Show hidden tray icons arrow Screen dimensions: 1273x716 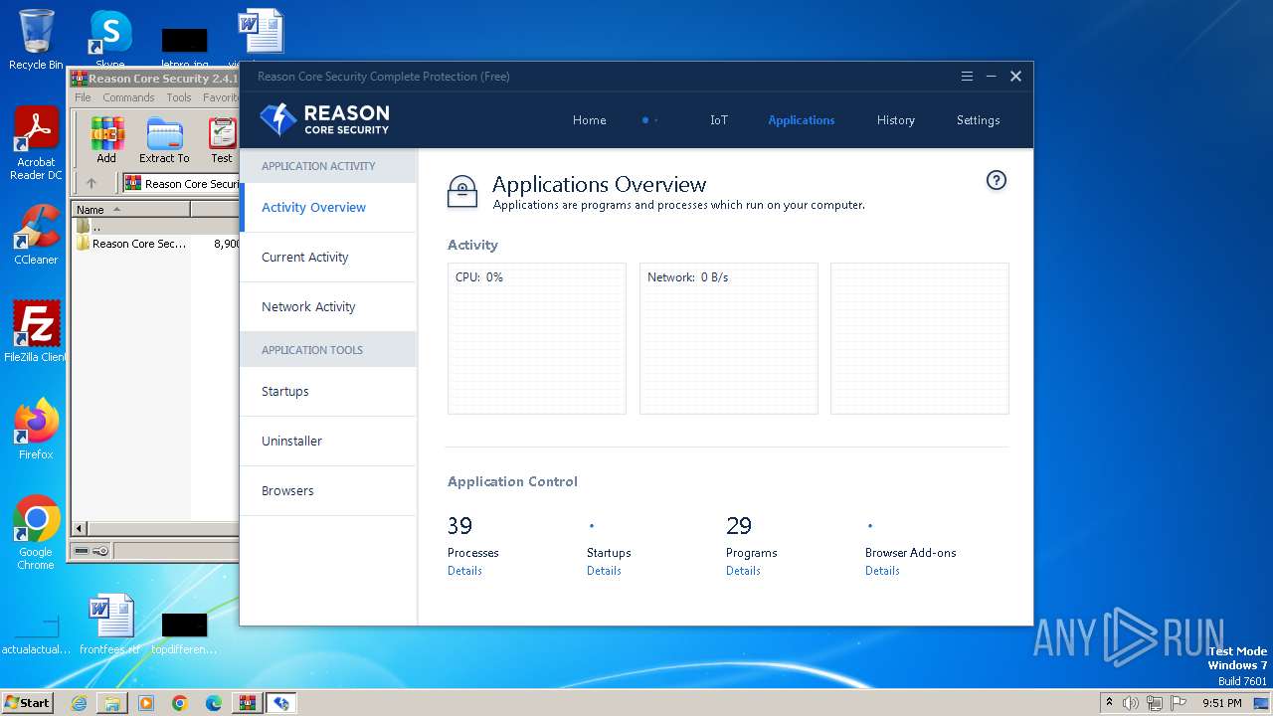(1110, 703)
